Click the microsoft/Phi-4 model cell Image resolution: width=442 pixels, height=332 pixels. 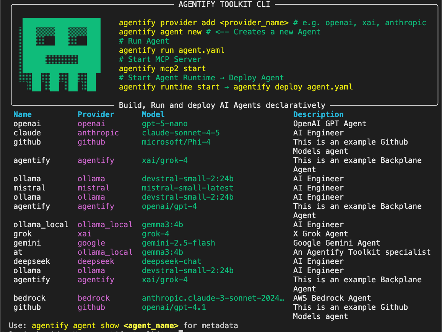pos(176,142)
